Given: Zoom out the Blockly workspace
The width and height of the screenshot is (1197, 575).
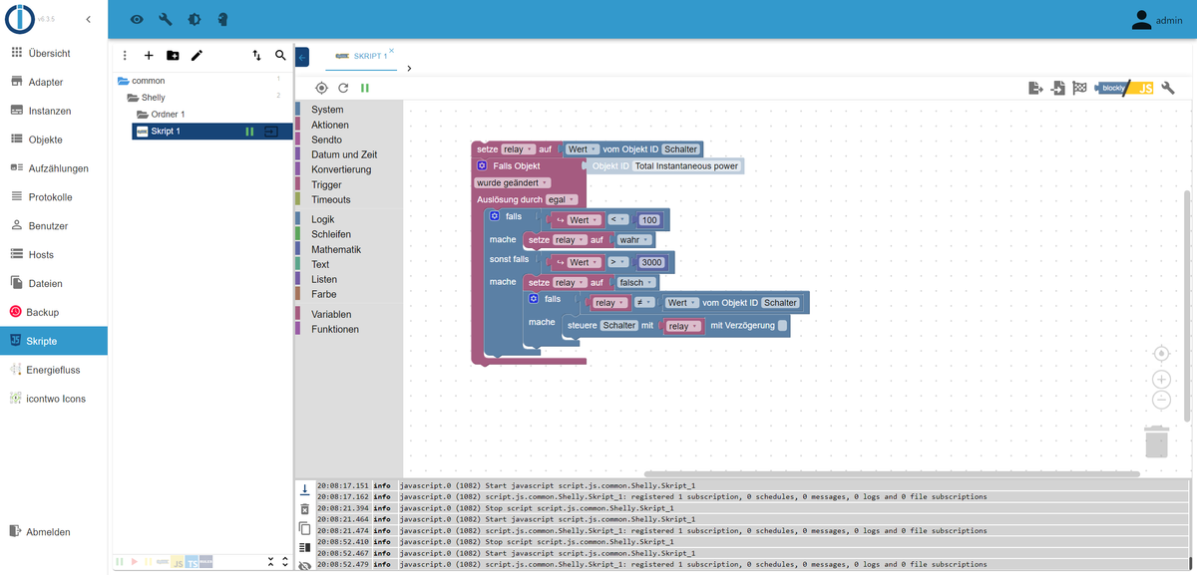Looking at the screenshot, I should pos(1161,401).
